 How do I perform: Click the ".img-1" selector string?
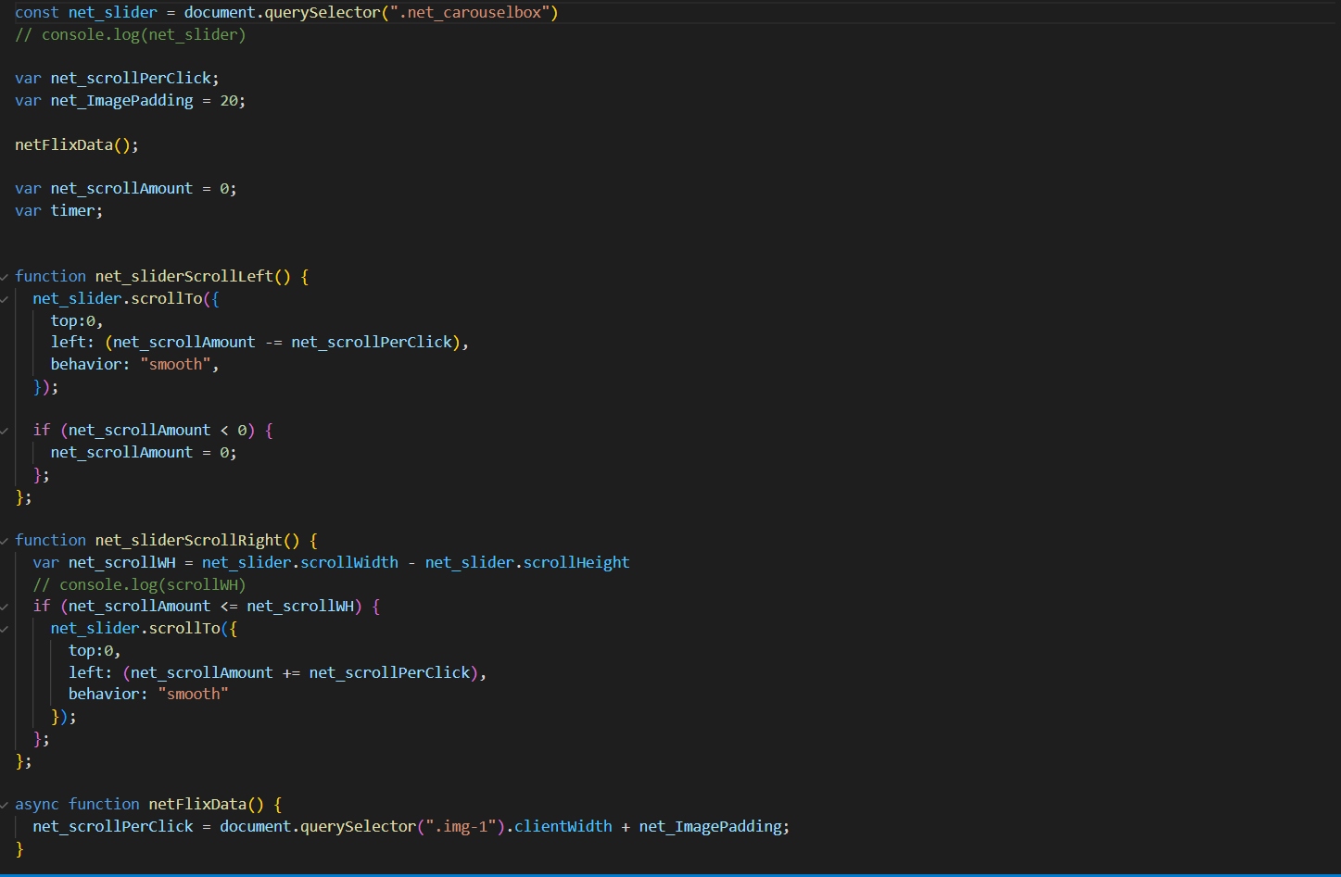462,826
